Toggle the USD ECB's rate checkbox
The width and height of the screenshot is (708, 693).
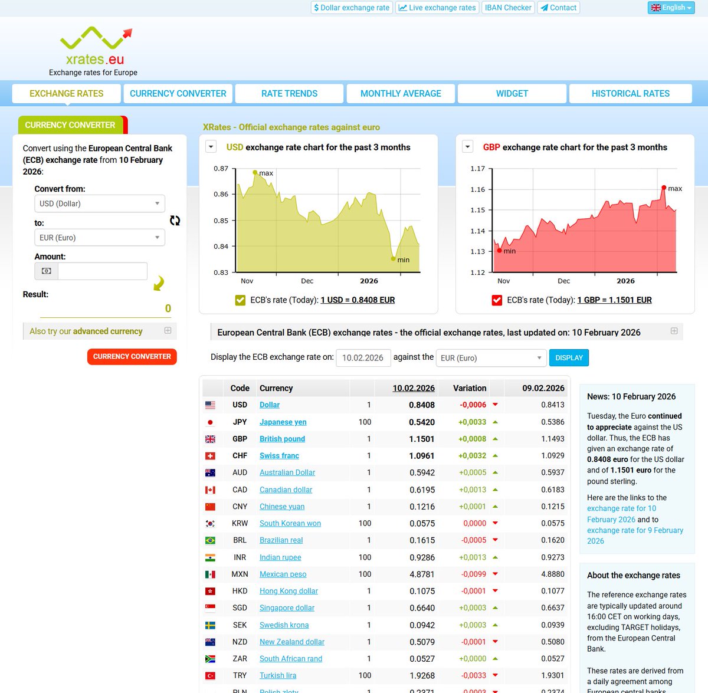[240, 300]
